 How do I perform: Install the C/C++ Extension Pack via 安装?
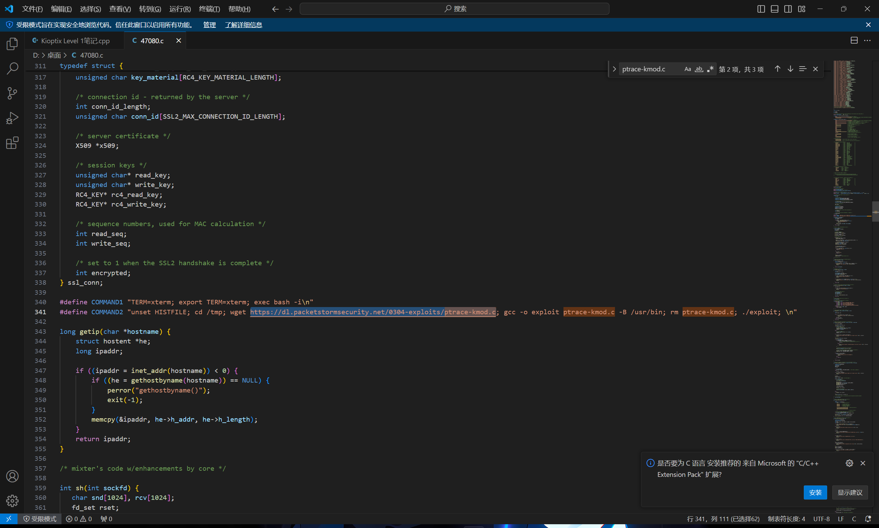point(815,492)
